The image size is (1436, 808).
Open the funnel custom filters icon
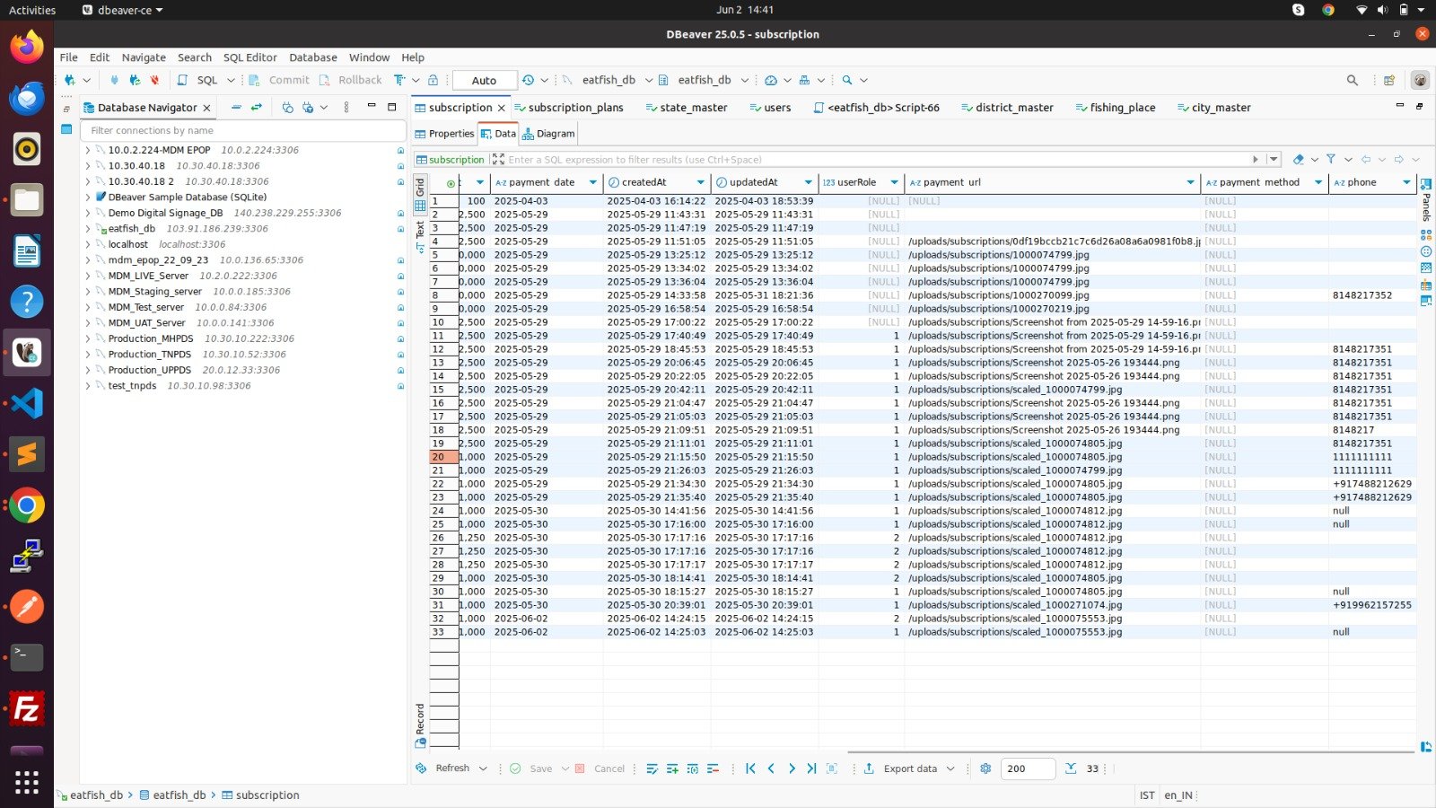pyautogui.click(x=1331, y=160)
